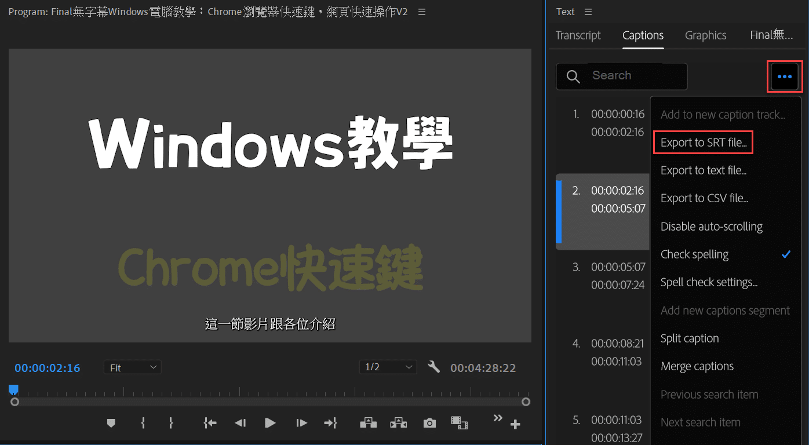Open Program monitor settings wrench
This screenshot has height=445, width=809.
tap(433, 367)
